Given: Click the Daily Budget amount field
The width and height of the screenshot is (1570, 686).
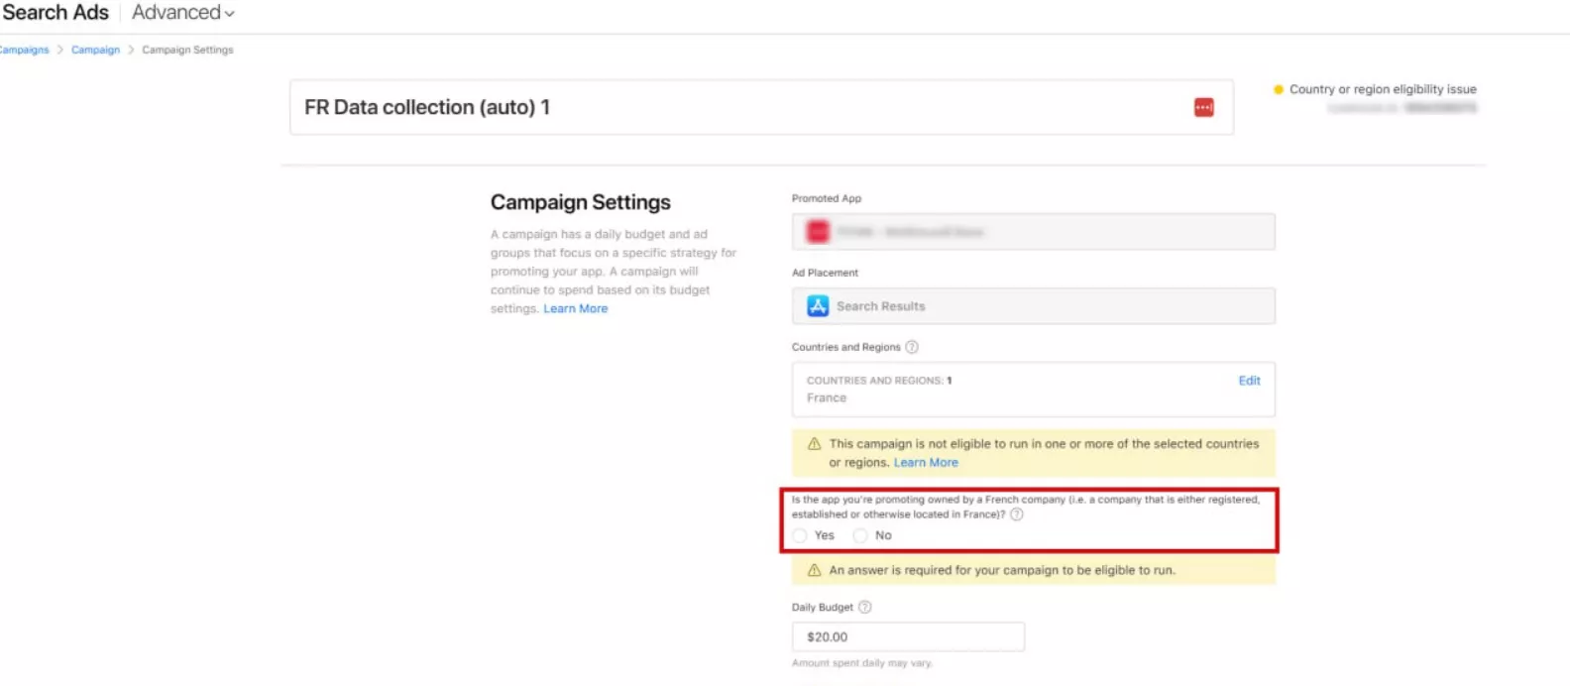Looking at the screenshot, I should click(x=907, y=636).
